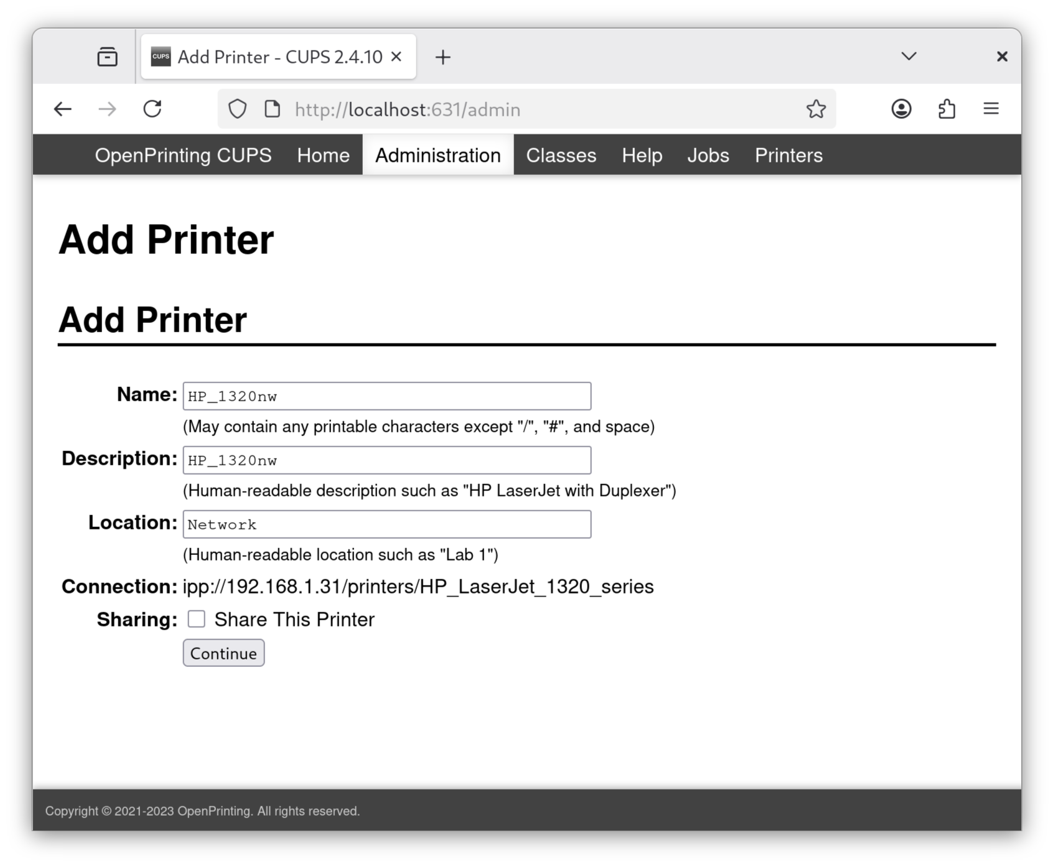Open the recent browsing tab view icon
This screenshot has width=1053, height=866.
108,57
